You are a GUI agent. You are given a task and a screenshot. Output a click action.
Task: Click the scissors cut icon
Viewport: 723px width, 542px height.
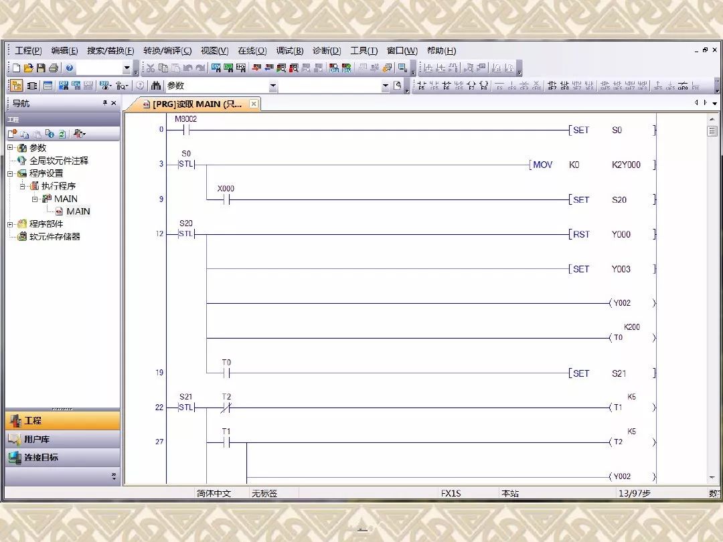pyautogui.click(x=151, y=68)
